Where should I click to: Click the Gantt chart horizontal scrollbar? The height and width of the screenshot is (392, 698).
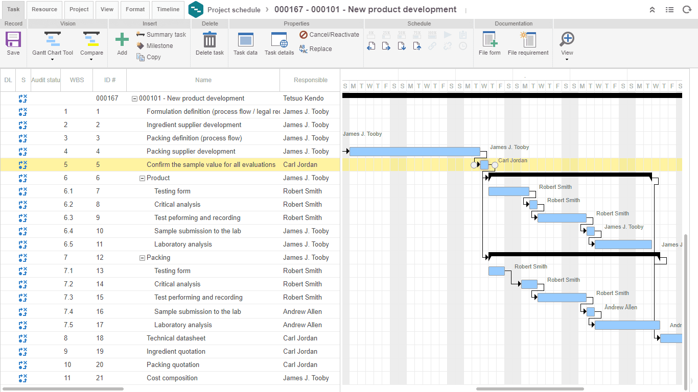529,389
